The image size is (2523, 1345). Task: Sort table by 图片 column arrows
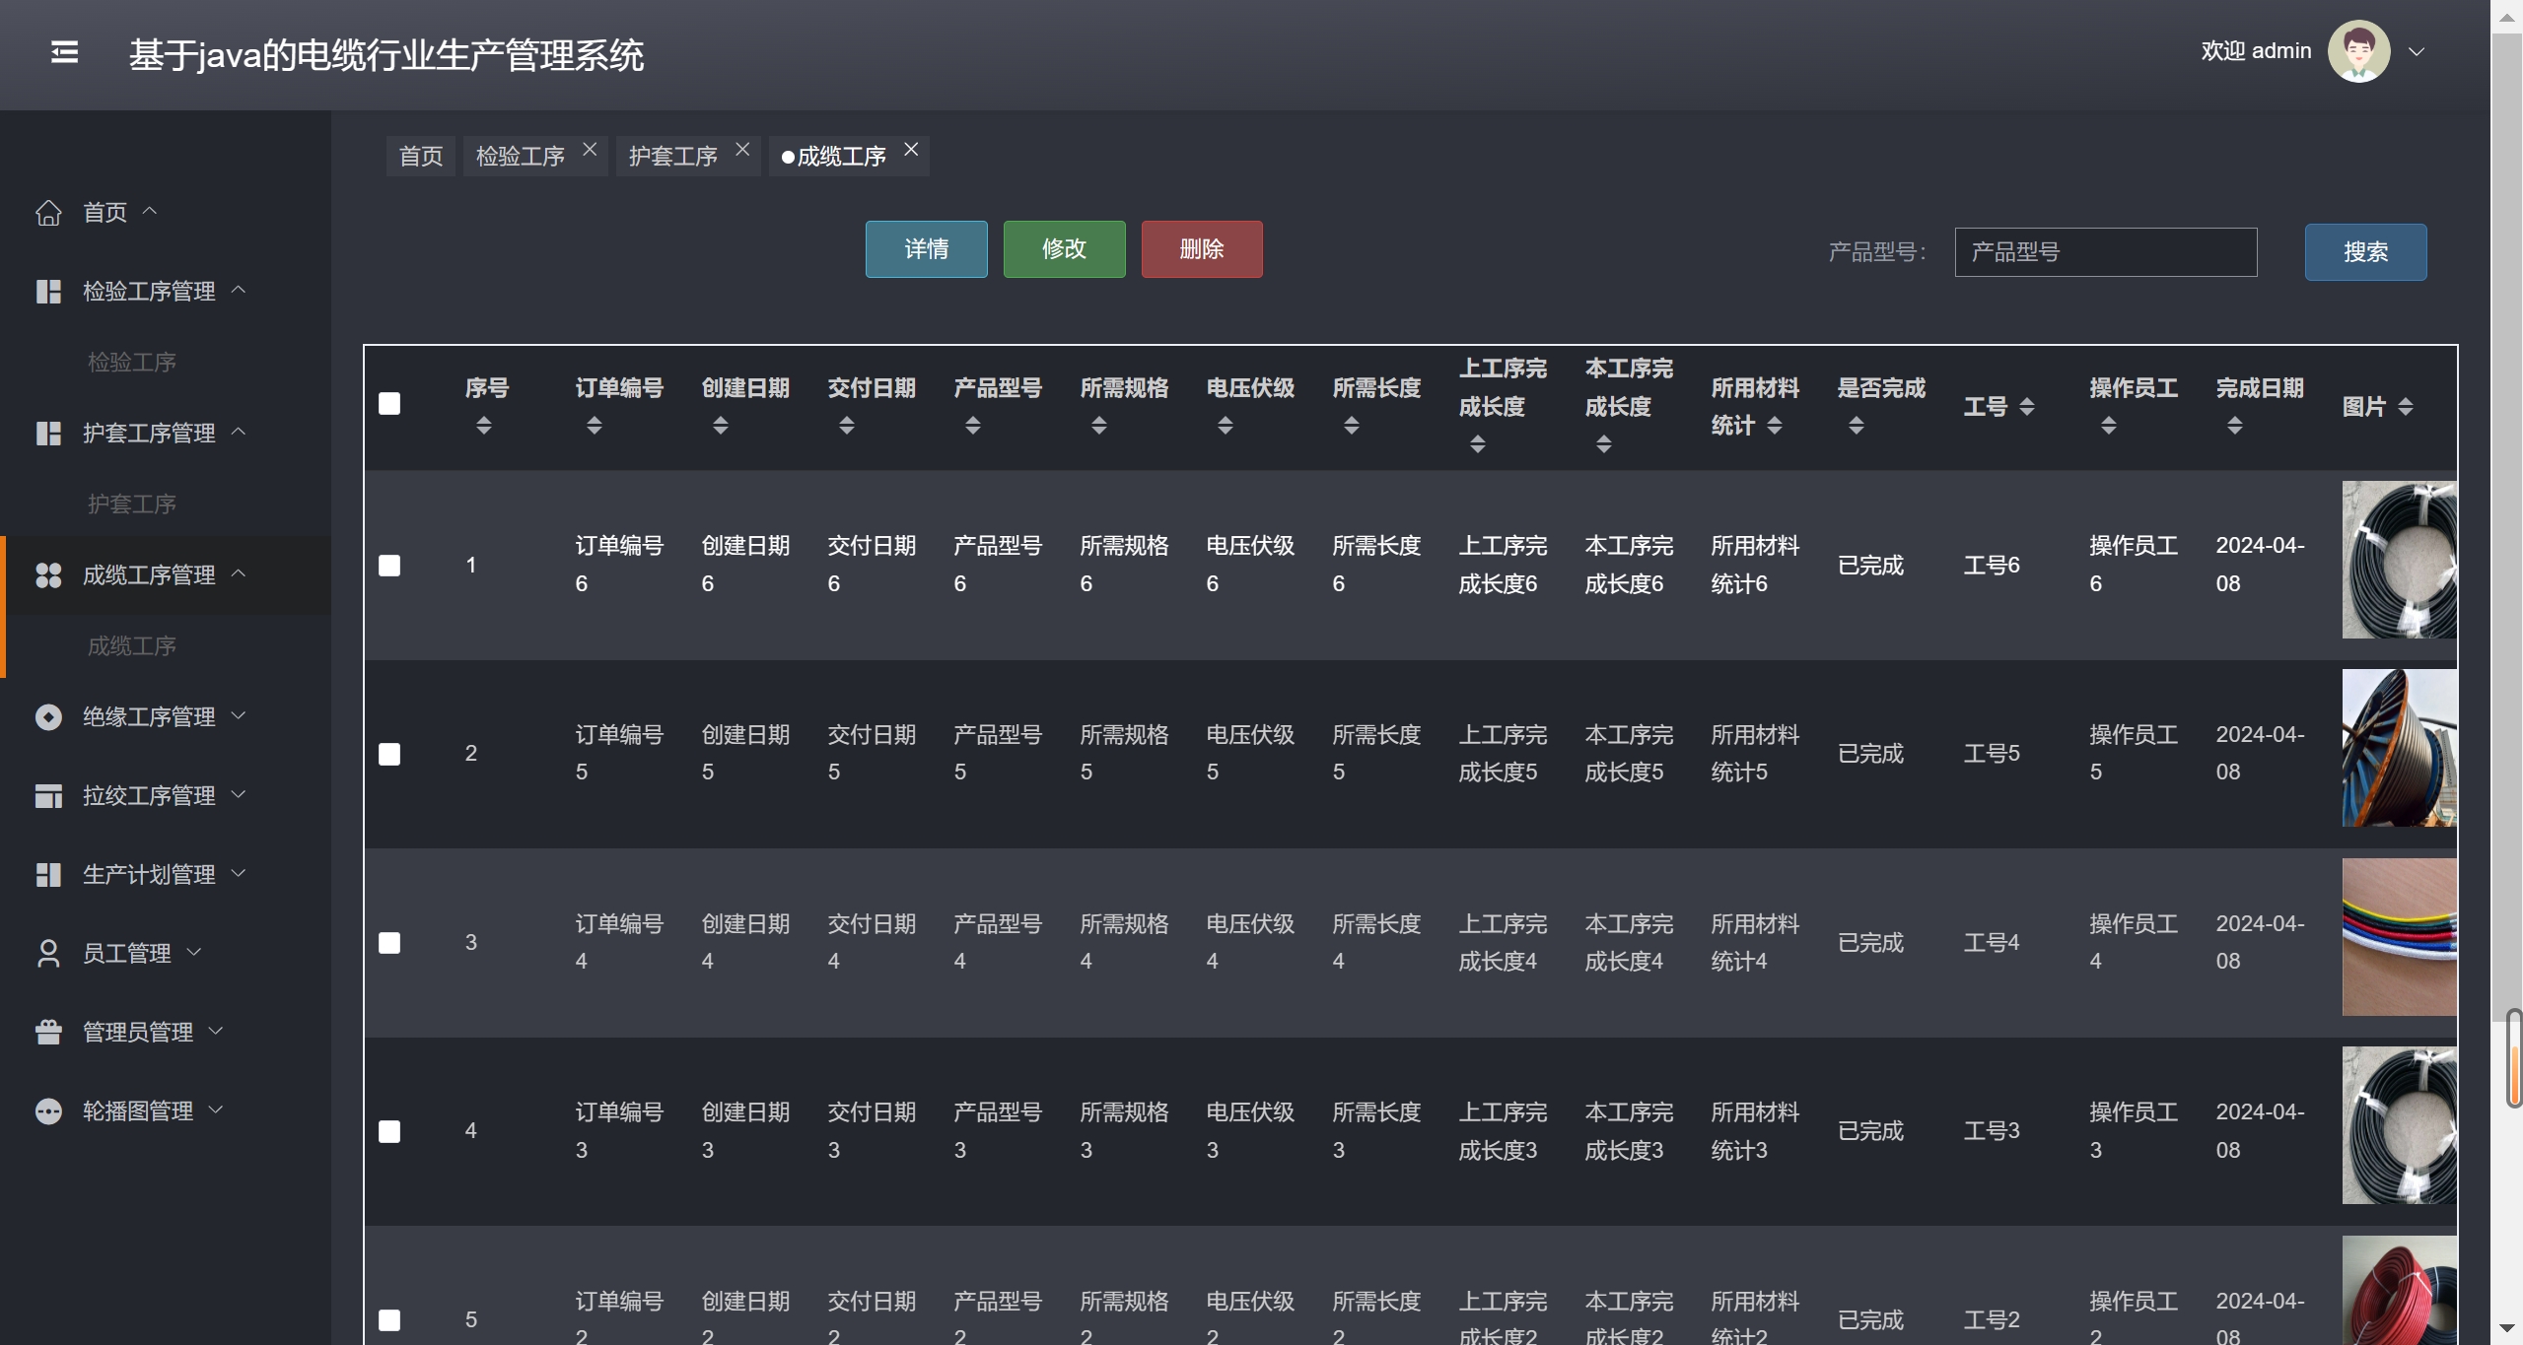[2405, 407]
